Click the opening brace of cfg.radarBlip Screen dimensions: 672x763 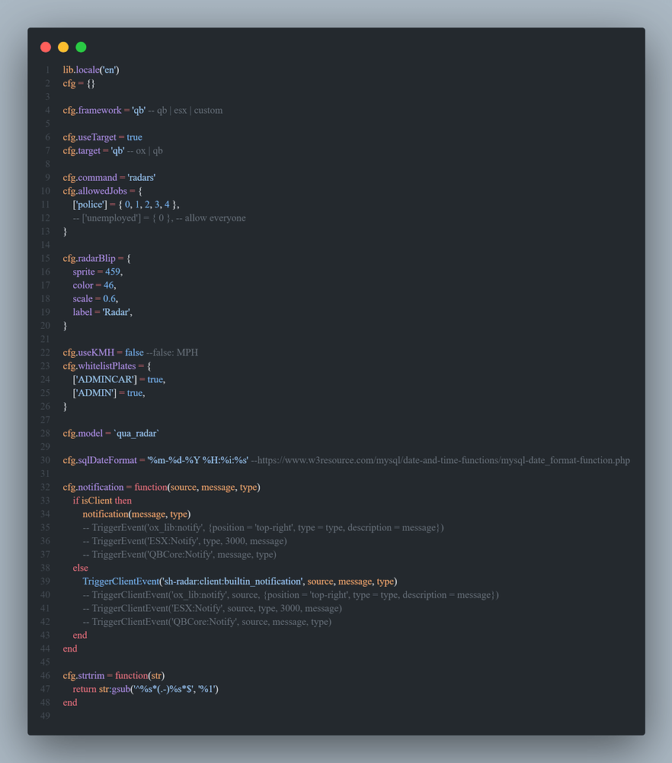128,259
